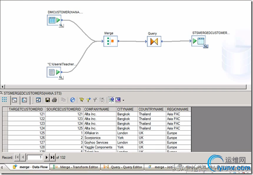
Task: Toggle the show/hide navigation icon
Action: click(111, 100)
